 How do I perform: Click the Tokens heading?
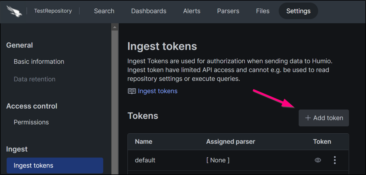[x=143, y=116]
